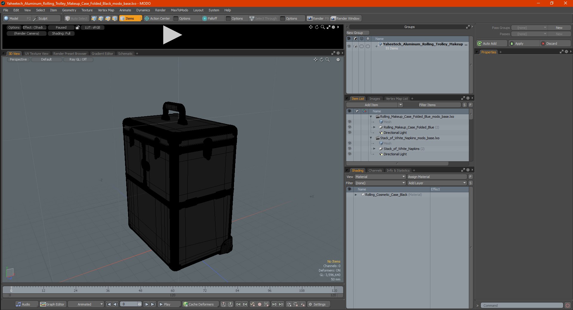573x310 pixels.
Task: Click frame 60 on the timeline
Action: click(172, 289)
